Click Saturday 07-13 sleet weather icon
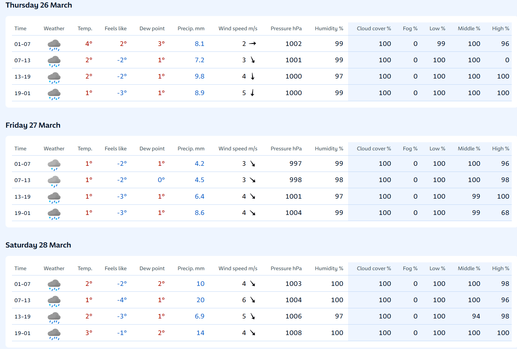Image resolution: width=517 pixels, height=349 pixels. pos(54,301)
